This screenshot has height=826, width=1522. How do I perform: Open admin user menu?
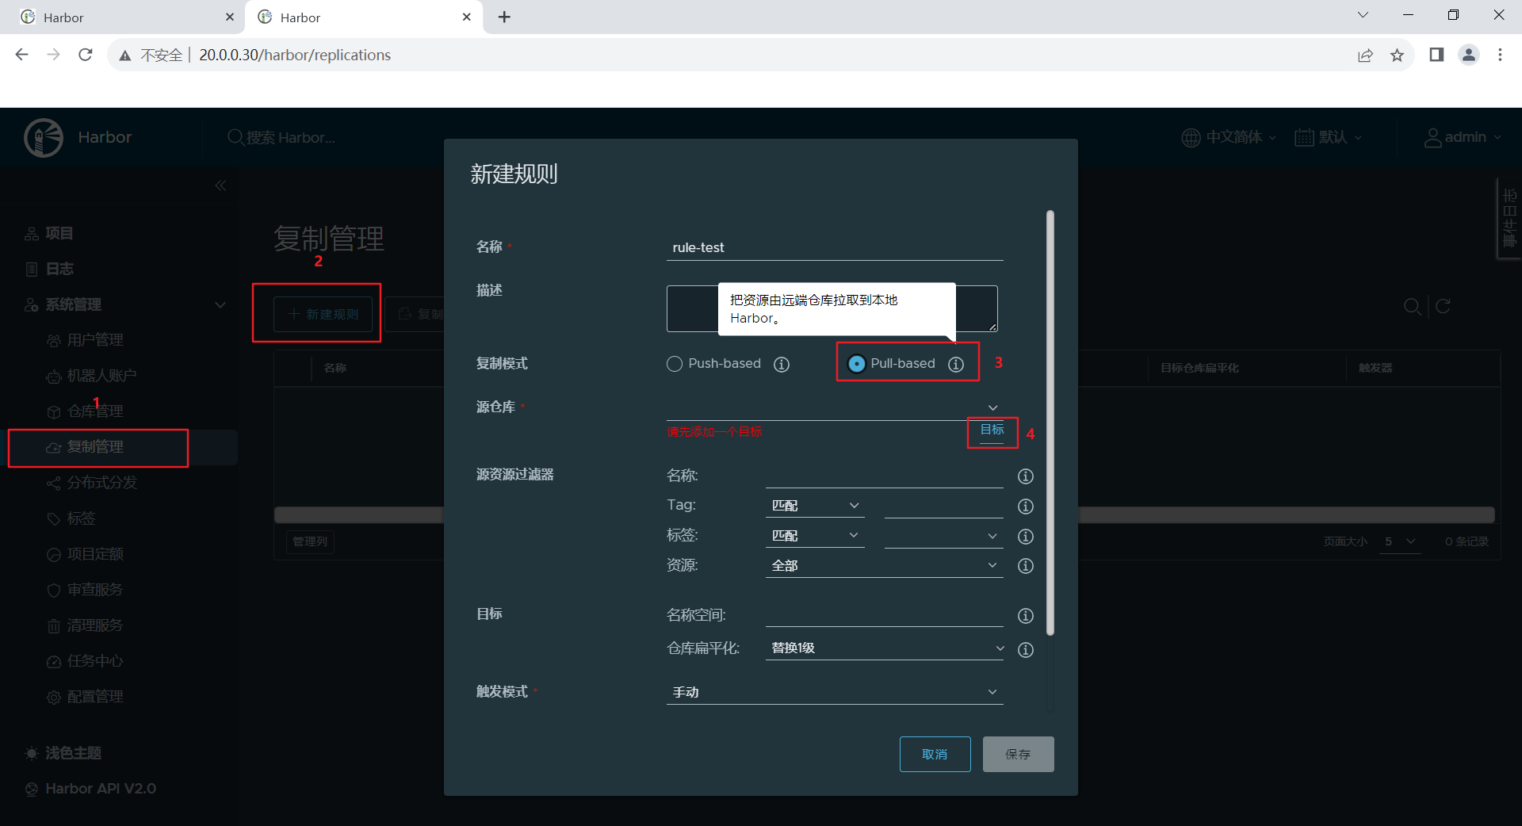coord(1463,138)
